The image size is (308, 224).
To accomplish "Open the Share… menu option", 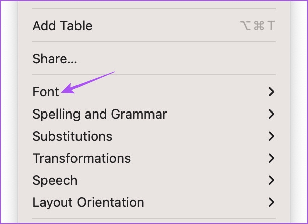I will click(55, 59).
